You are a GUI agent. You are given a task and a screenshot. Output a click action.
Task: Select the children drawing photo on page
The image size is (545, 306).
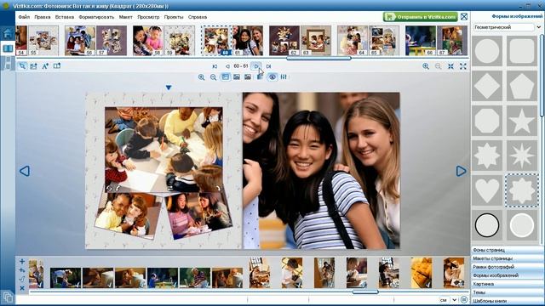(163, 150)
